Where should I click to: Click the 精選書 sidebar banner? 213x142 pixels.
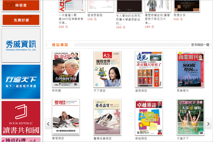[x=21, y=5]
